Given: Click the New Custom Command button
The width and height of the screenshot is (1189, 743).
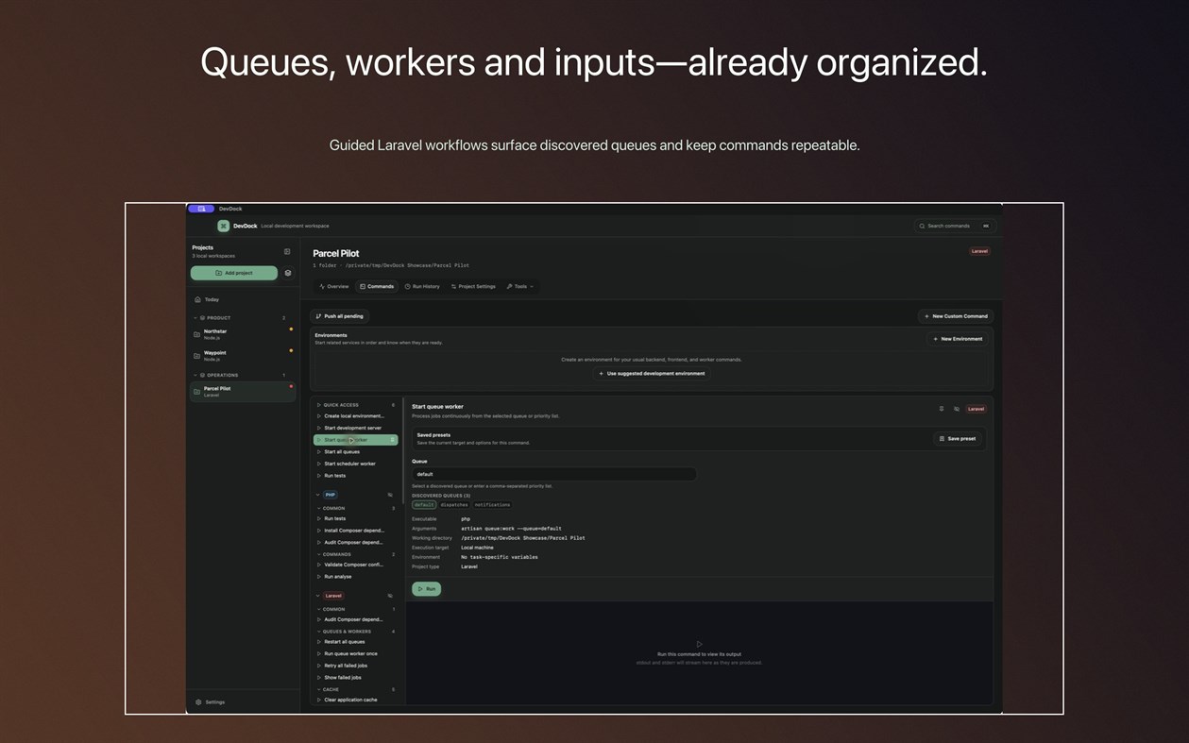Looking at the screenshot, I should pyautogui.click(x=956, y=316).
